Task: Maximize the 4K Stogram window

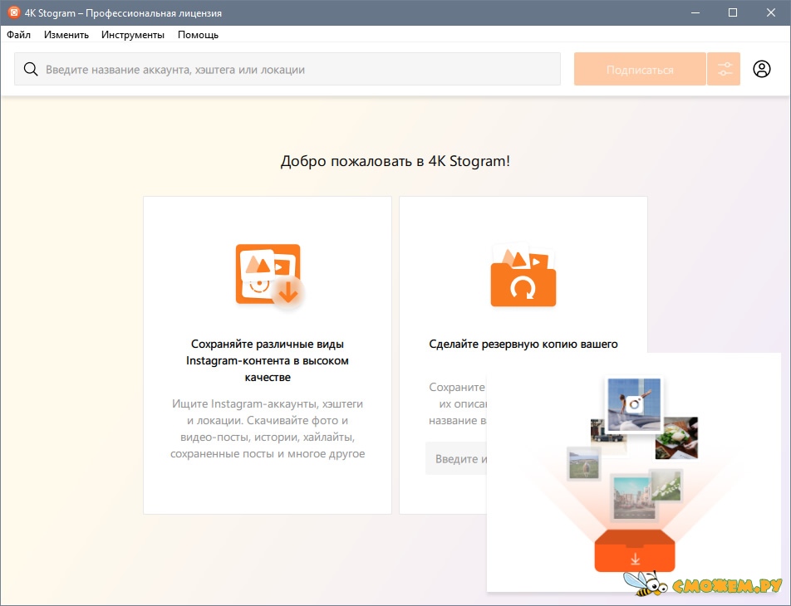Action: click(x=733, y=12)
